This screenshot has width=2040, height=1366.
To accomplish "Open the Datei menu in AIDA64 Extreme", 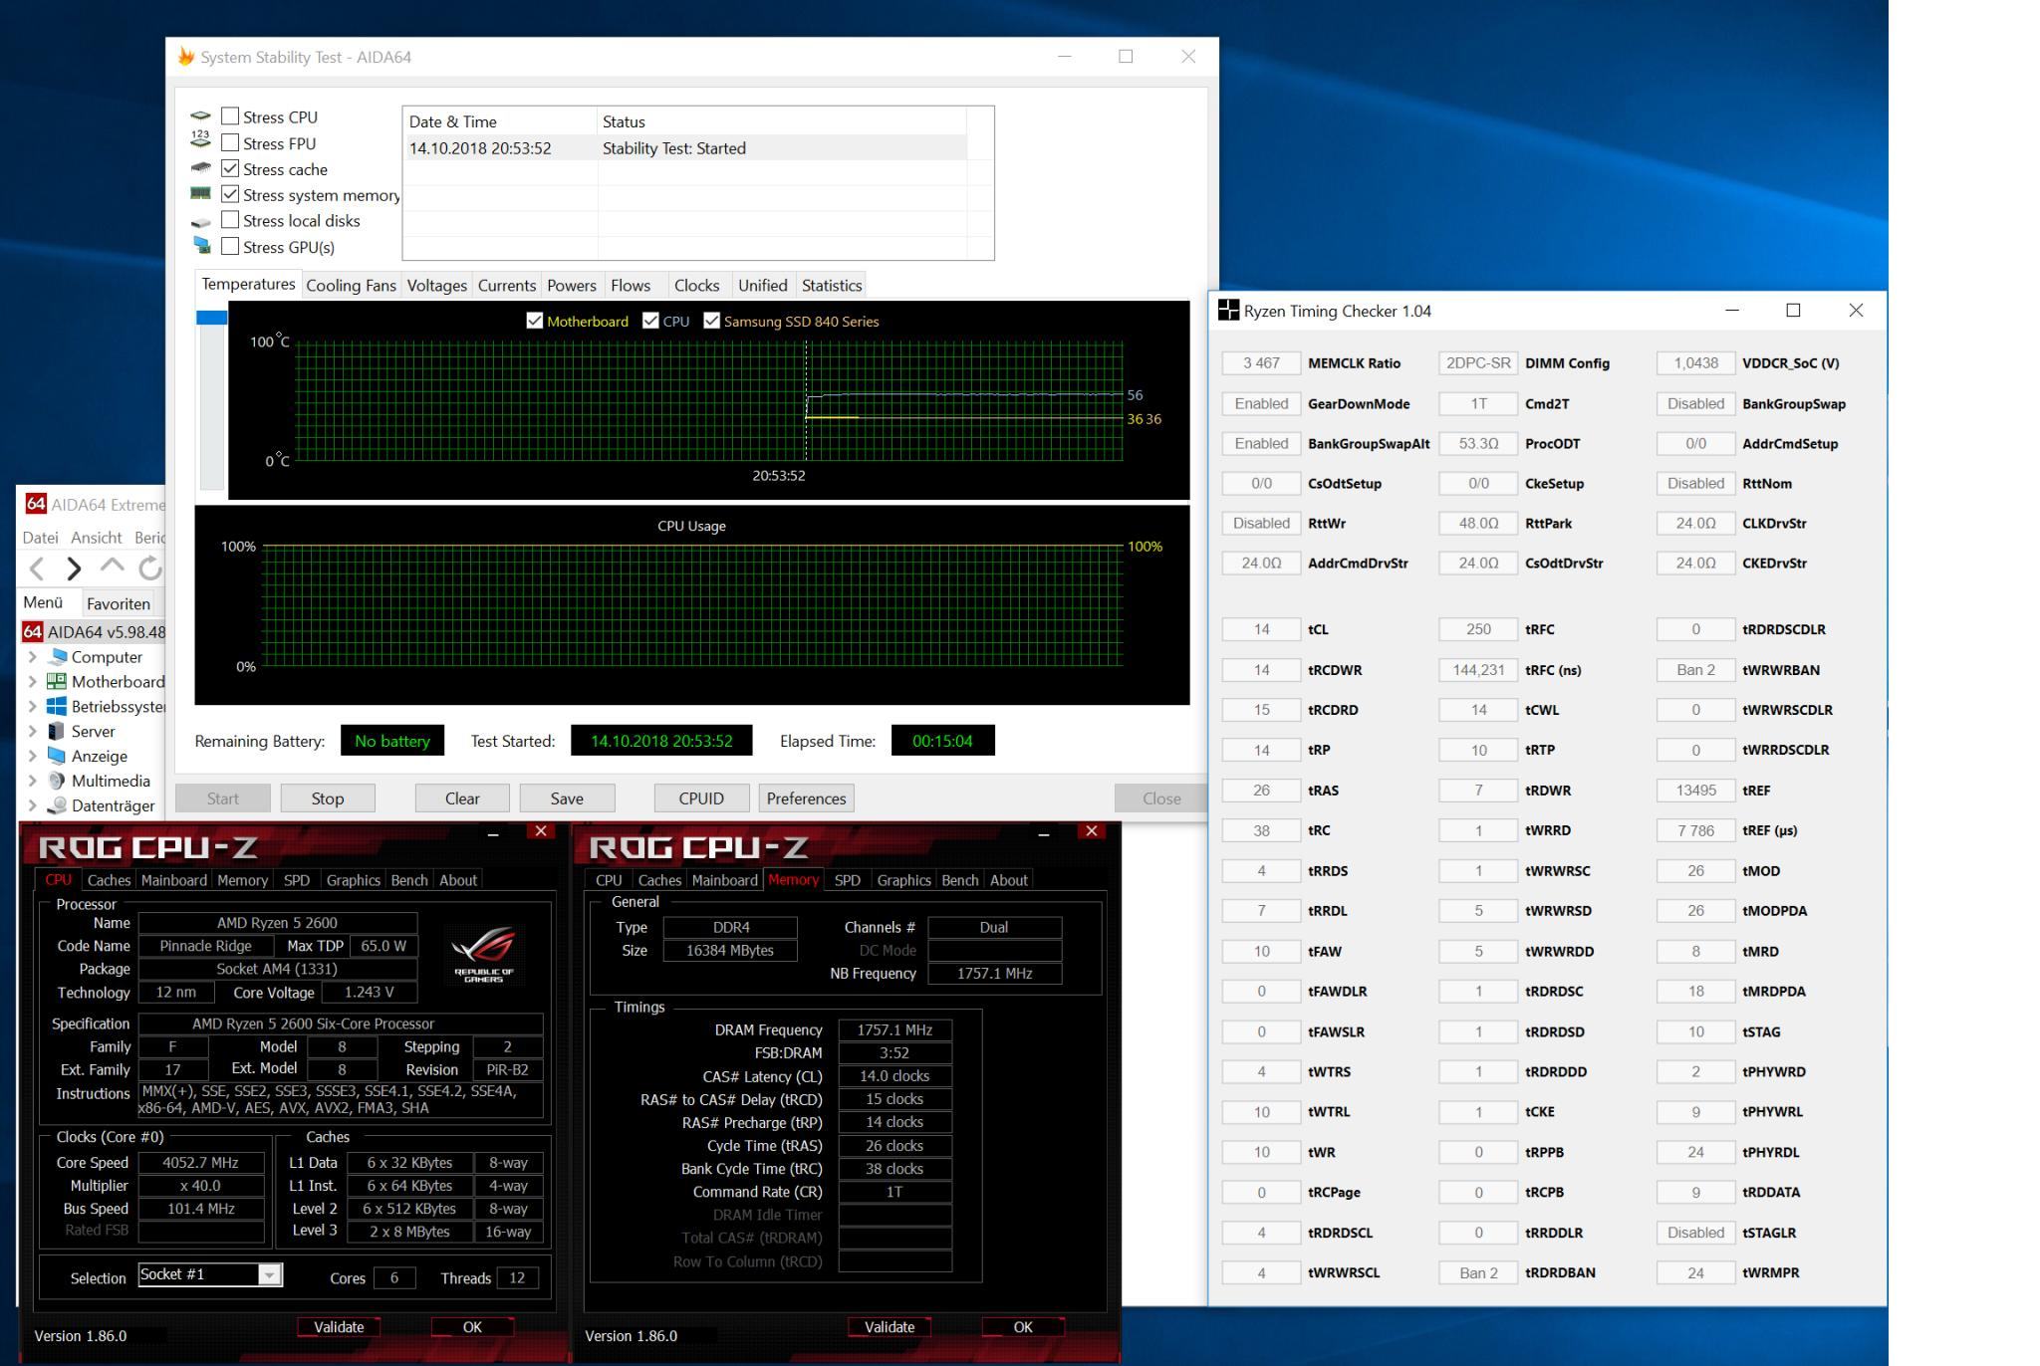I will click(x=41, y=538).
